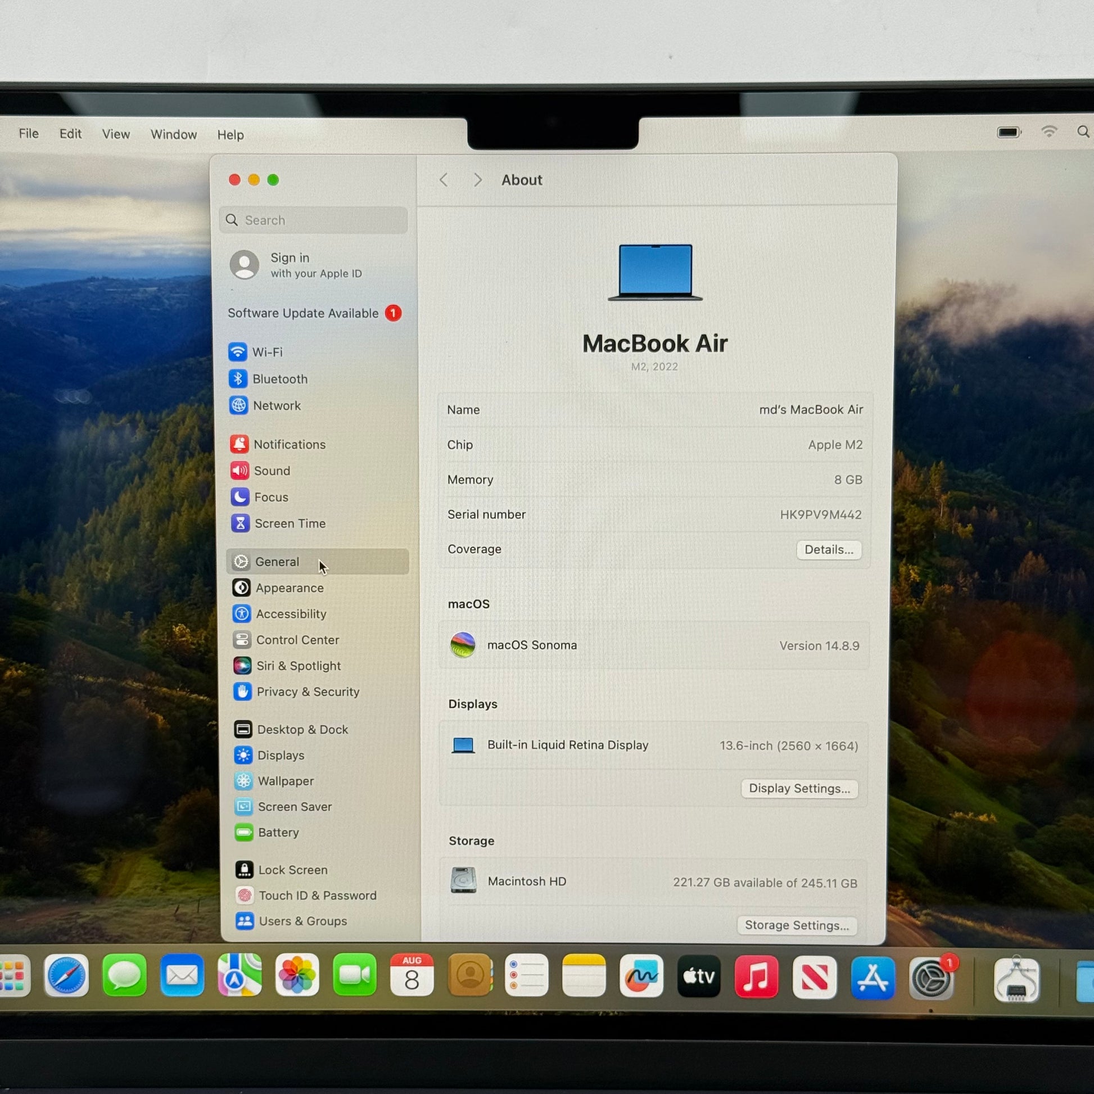Select Desktop & Dock settings

click(292, 729)
